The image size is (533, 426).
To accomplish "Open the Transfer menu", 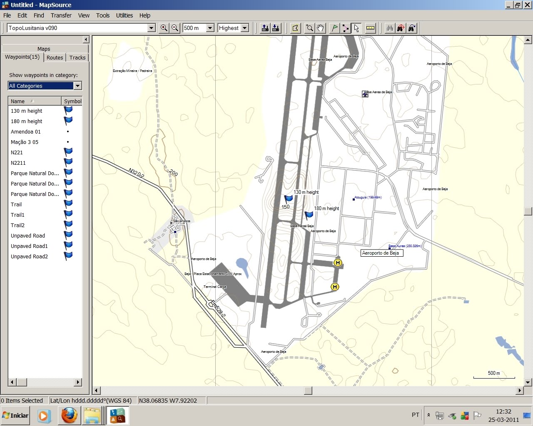I will tap(61, 15).
